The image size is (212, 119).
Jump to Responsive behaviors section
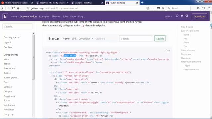(x=191, y=62)
